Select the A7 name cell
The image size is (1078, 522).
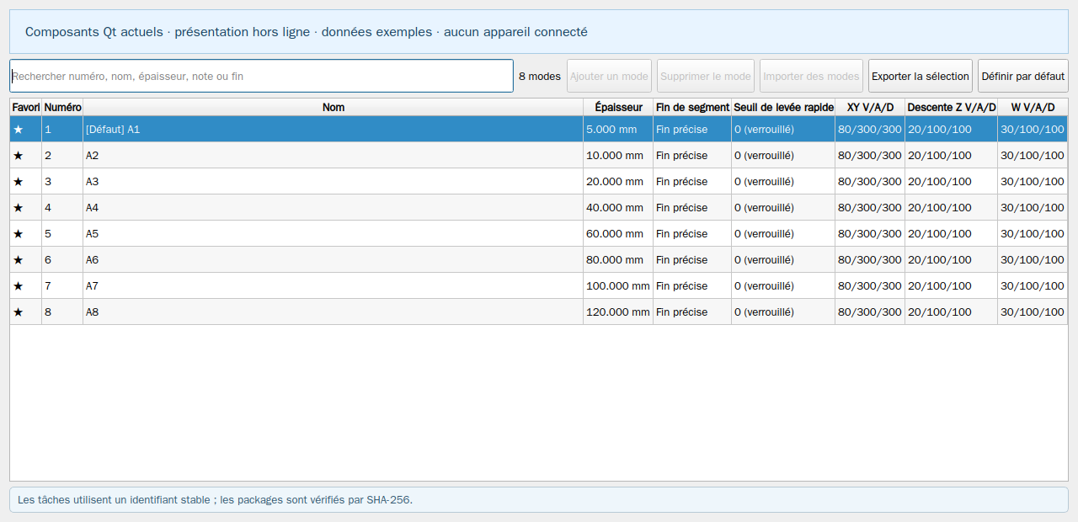pyautogui.click(x=334, y=286)
